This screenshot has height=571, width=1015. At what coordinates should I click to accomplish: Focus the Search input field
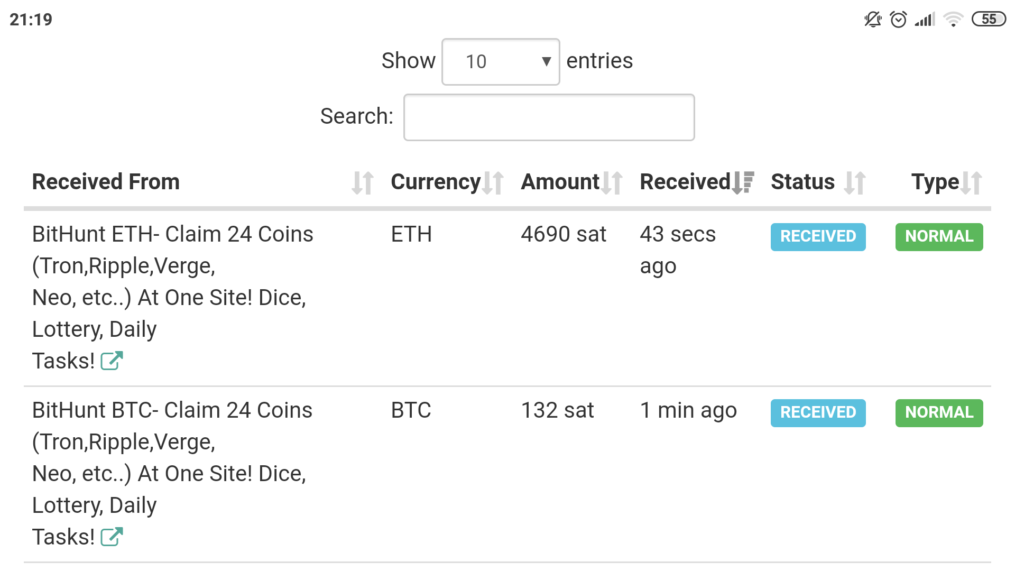(549, 117)
